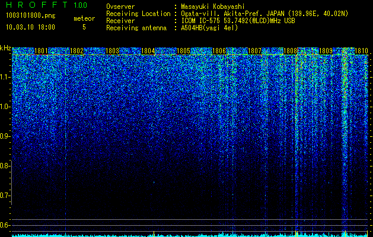This screenshot has height=237, width=373.
Task: Click the 1804 time marker
Action: click(x=148, y=51)
